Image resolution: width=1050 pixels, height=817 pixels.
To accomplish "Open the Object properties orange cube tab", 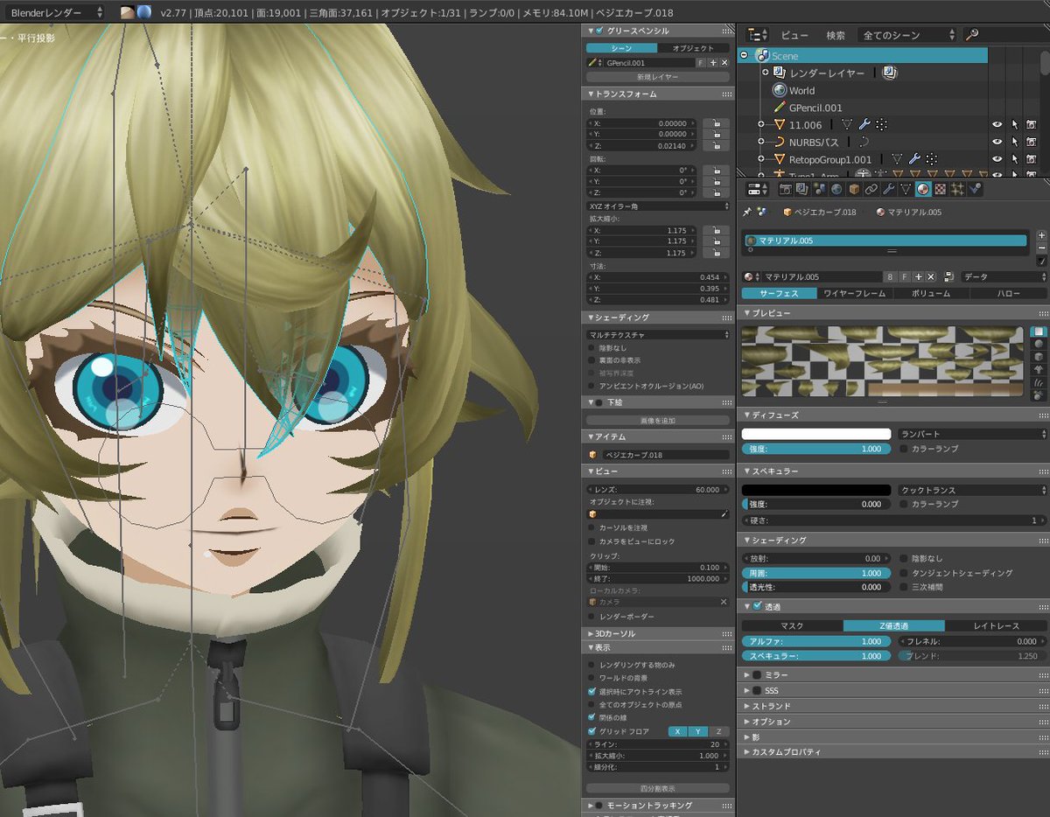I will coord(853,189).
